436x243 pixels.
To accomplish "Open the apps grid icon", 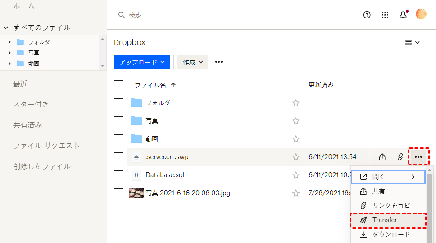I will 385,15.
